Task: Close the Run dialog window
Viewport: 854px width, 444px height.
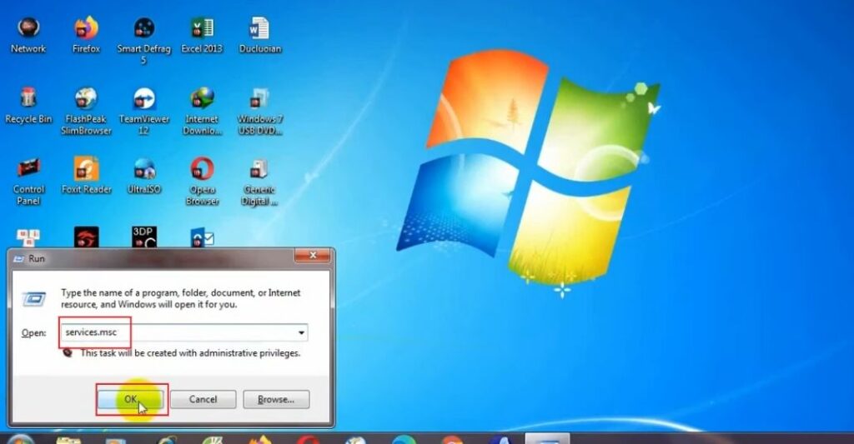Action: (313, 257)
